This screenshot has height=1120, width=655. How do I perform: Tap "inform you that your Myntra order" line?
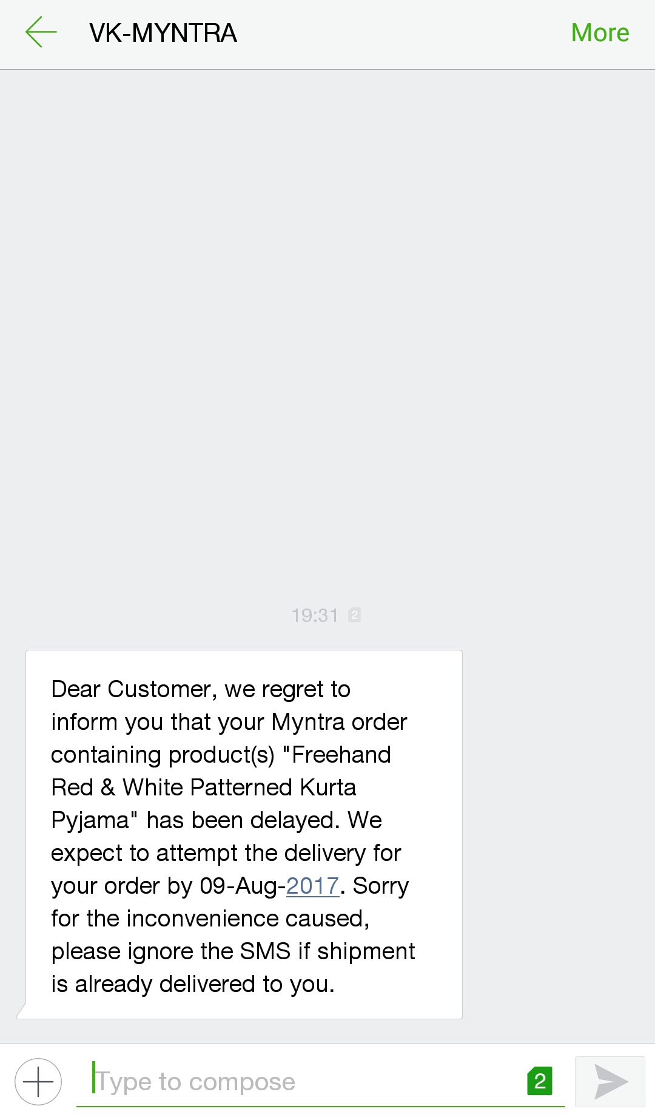(229, 722)
